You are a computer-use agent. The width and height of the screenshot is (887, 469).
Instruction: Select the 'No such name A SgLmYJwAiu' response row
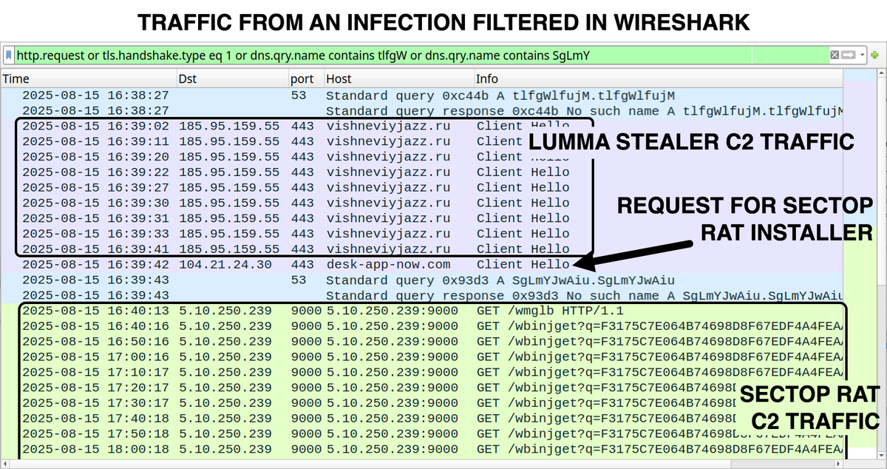[421, 295]
